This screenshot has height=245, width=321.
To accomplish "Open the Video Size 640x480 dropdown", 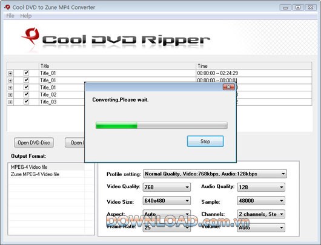I will 167,201.
